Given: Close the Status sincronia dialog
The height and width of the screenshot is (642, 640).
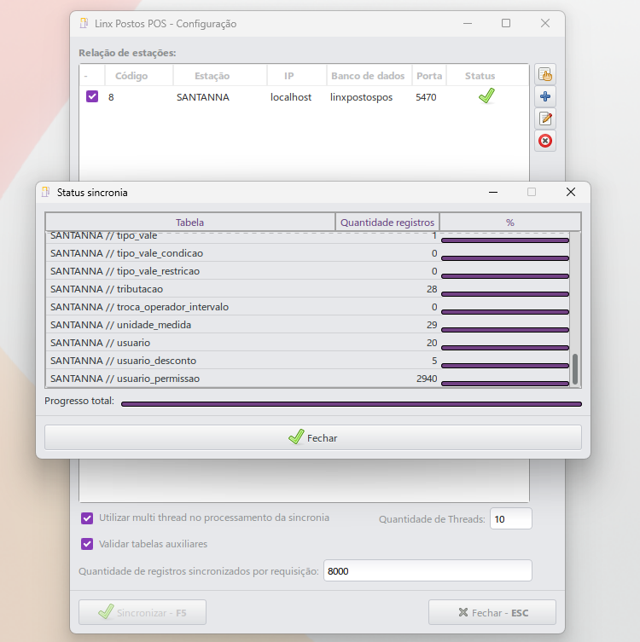Looking at the screenshot, I should coord(571,192).
